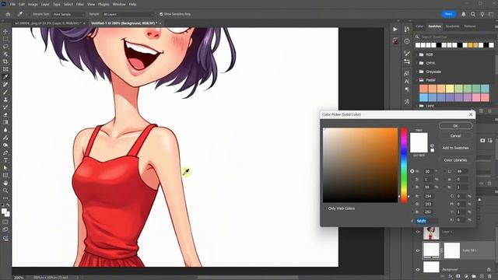Open the Character panel icon
The width and height of the screenshot is (498, 280).
tap(407, 81)
